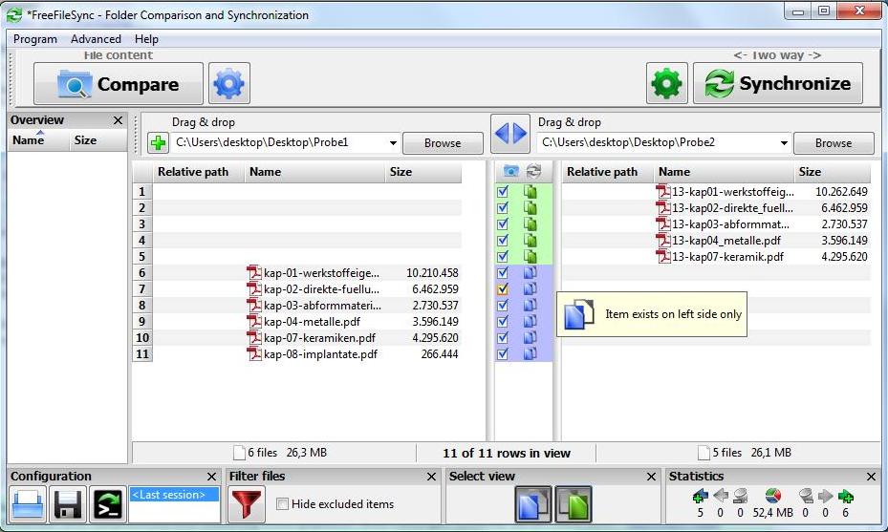Open the Advanced menu
888x532 pixels.
tap(96, 39)
